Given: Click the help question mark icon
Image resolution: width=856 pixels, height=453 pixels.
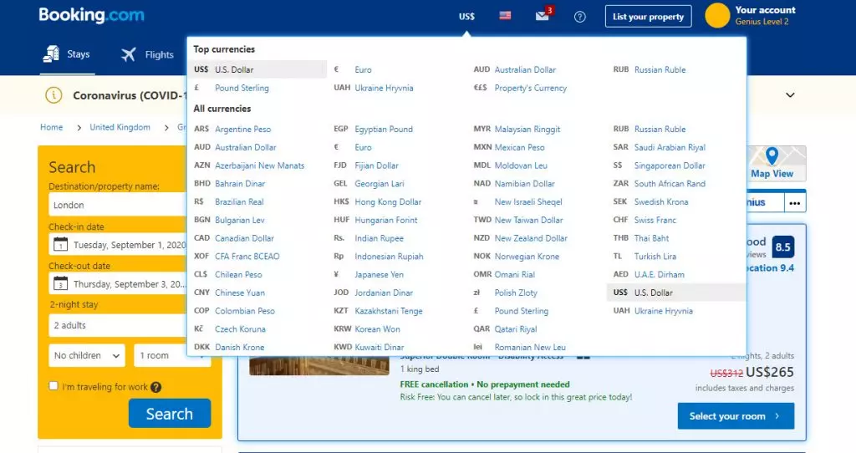Looking at the screenshot, I should pos(580,17).
